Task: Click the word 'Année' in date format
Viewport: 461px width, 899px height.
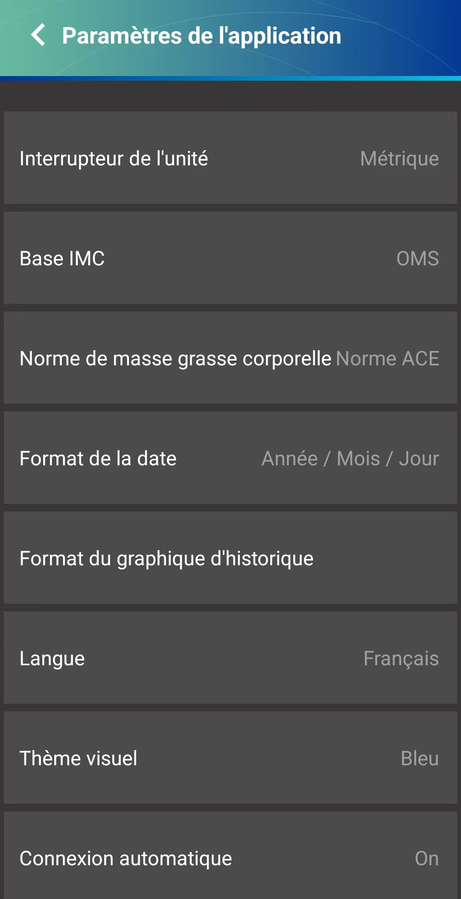Action: tap(289, 458)
